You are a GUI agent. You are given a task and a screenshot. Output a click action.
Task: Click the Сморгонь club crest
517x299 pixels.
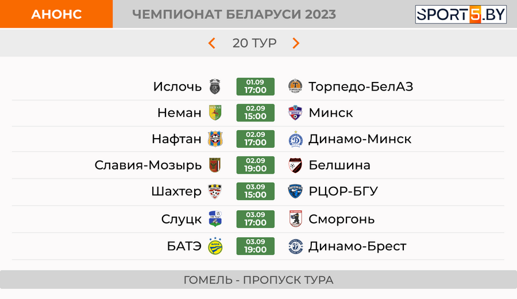point(295,219)
